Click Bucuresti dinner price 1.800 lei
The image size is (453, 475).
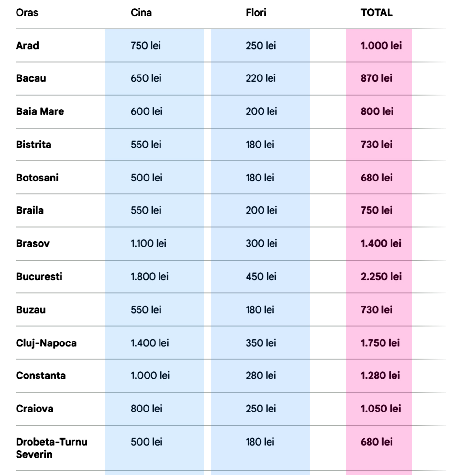(x=149, y=277)
